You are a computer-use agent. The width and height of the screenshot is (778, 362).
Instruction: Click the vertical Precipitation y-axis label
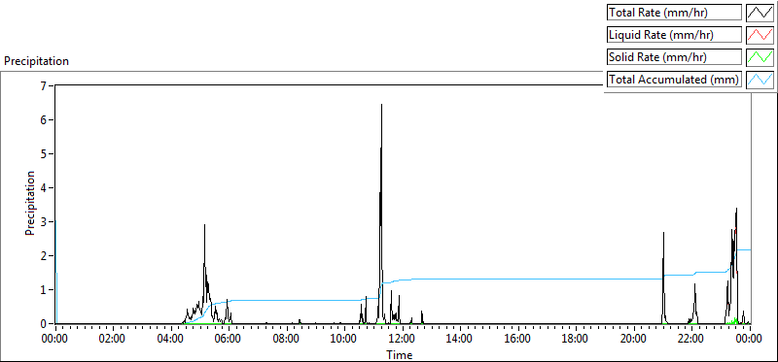30,204
